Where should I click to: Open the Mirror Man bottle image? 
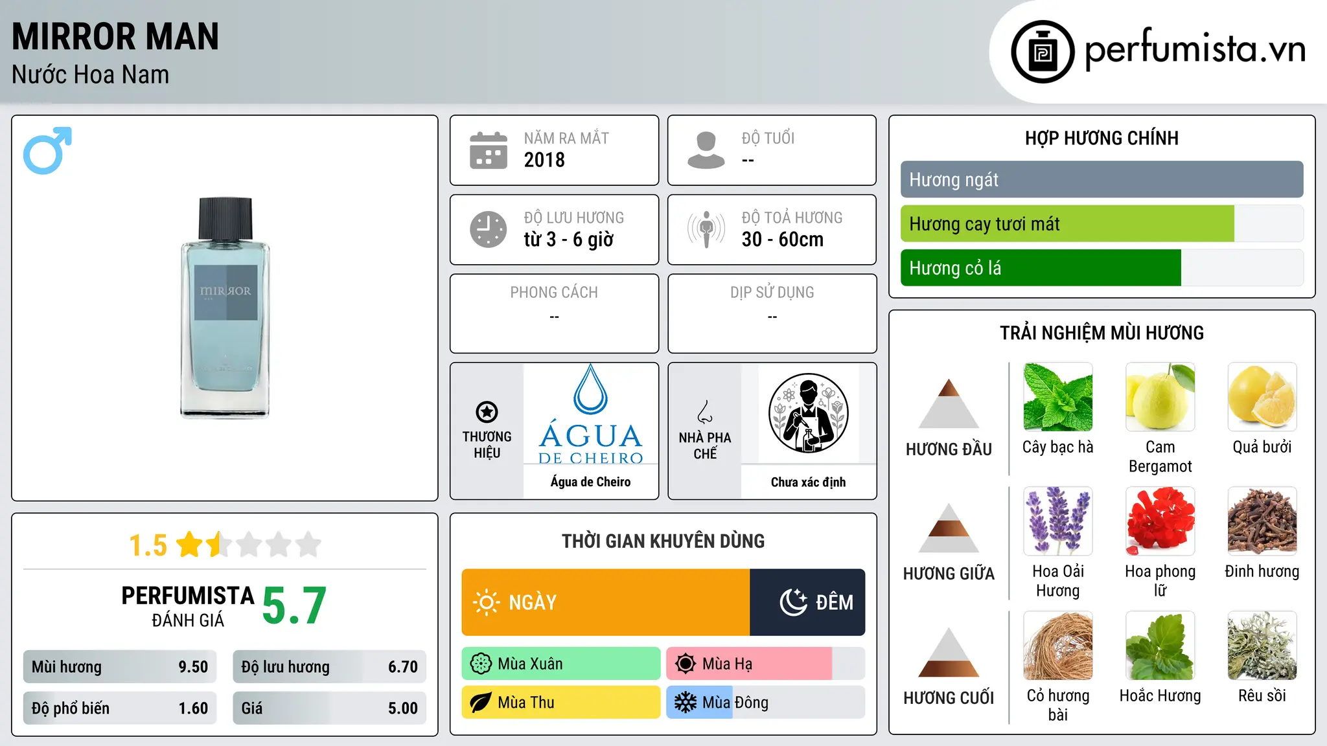[x=225, y=308]
